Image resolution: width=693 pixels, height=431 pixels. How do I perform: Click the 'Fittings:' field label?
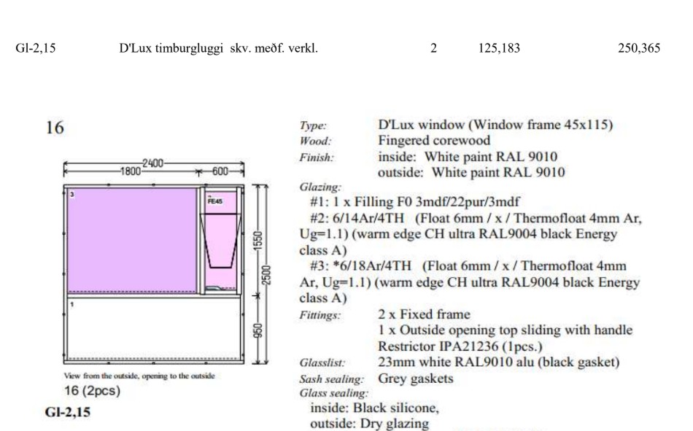(x=320, y=316)
